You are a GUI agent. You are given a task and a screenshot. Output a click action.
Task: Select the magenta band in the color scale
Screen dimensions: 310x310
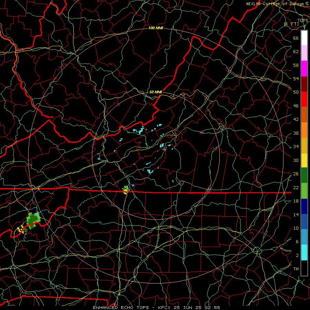click(x=304, y=69)
